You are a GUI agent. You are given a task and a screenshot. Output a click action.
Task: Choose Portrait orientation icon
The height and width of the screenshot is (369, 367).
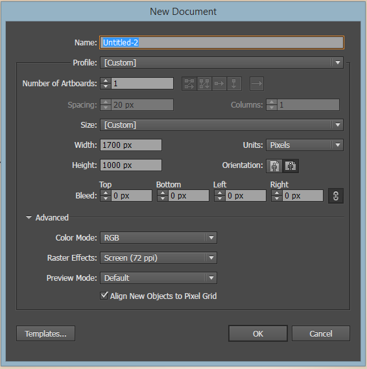pyautogui.click(x=274, y=166)
